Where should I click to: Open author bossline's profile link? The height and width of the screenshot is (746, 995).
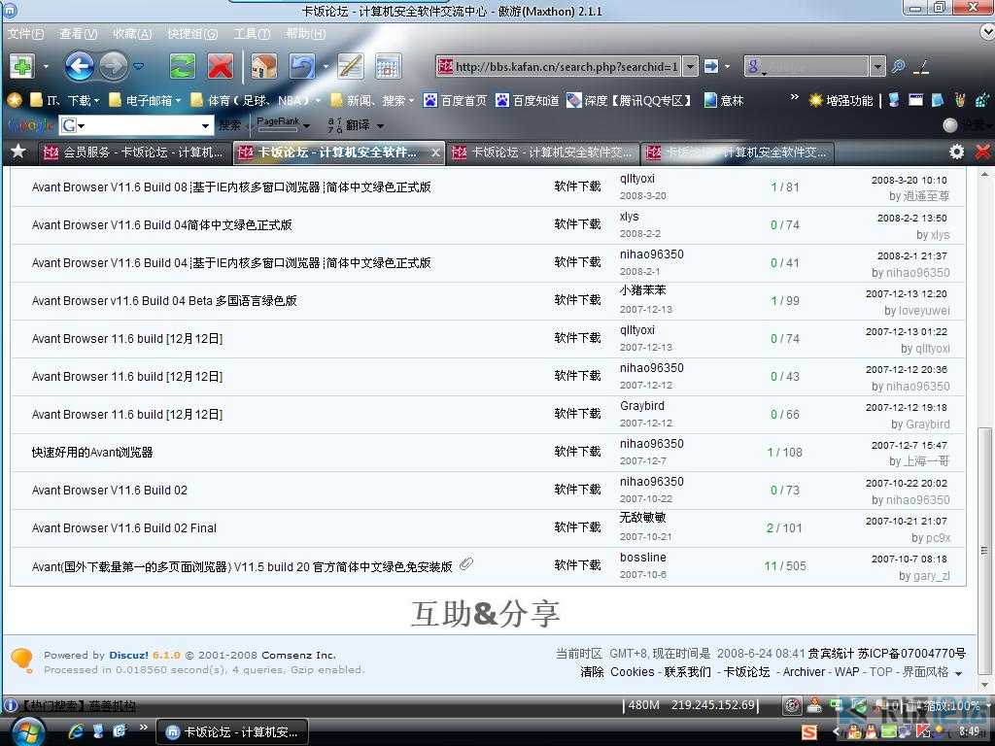643,557
